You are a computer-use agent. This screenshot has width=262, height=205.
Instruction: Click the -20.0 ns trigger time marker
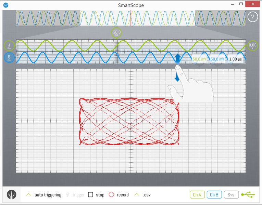click(x=116, y=33)
